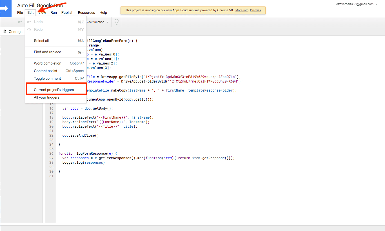Screen dimensions: 385x231
Task: Click line number 26 in gutter
Action: tap(51, 154)
